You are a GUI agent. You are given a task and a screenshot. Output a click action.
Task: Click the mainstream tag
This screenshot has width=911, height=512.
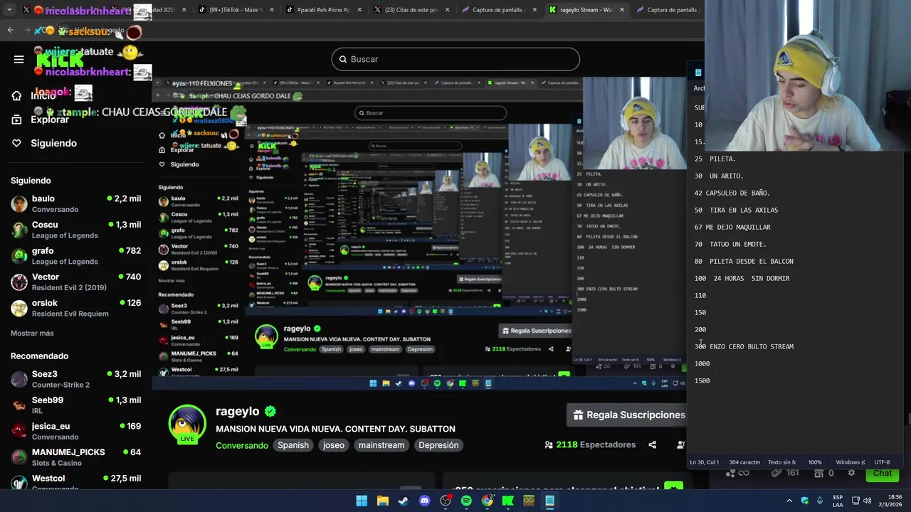381,445
